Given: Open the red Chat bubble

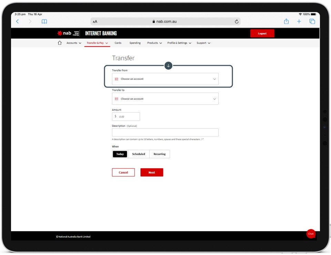Looking at the screenshot, I should click(311, 234).
